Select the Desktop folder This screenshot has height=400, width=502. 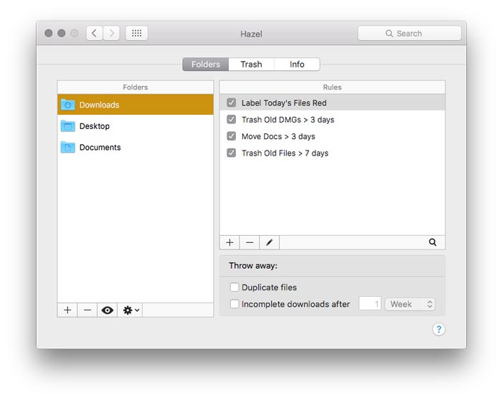tap(136, 126)
